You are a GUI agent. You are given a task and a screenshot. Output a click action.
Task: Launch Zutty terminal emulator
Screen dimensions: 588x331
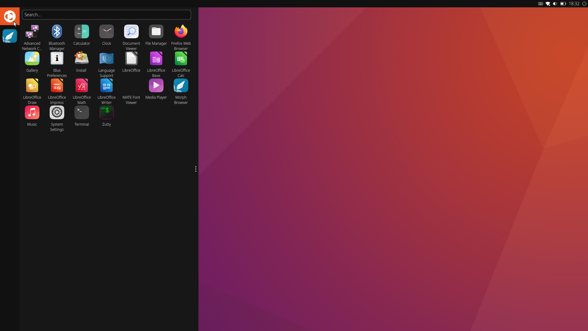(x=107, y=116)
